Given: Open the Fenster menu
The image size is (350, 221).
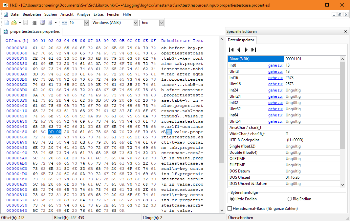Looking at the screenshot, I should point(113,14).
